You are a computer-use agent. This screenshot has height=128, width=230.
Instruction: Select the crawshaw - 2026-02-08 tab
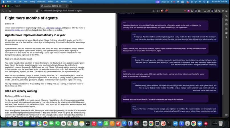pos(54,6)
